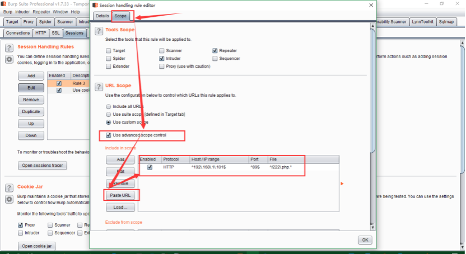Viewport: 466px width, 254px height.
Task: Open help for Cookie Jar section
Action: pos(9,188)
